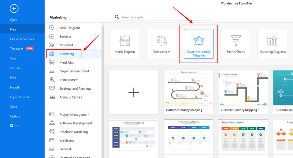The width and height of the screenshot is (293, 158).
Task: Open Cloud Documents in the sidebar
Action: point(22,39)
